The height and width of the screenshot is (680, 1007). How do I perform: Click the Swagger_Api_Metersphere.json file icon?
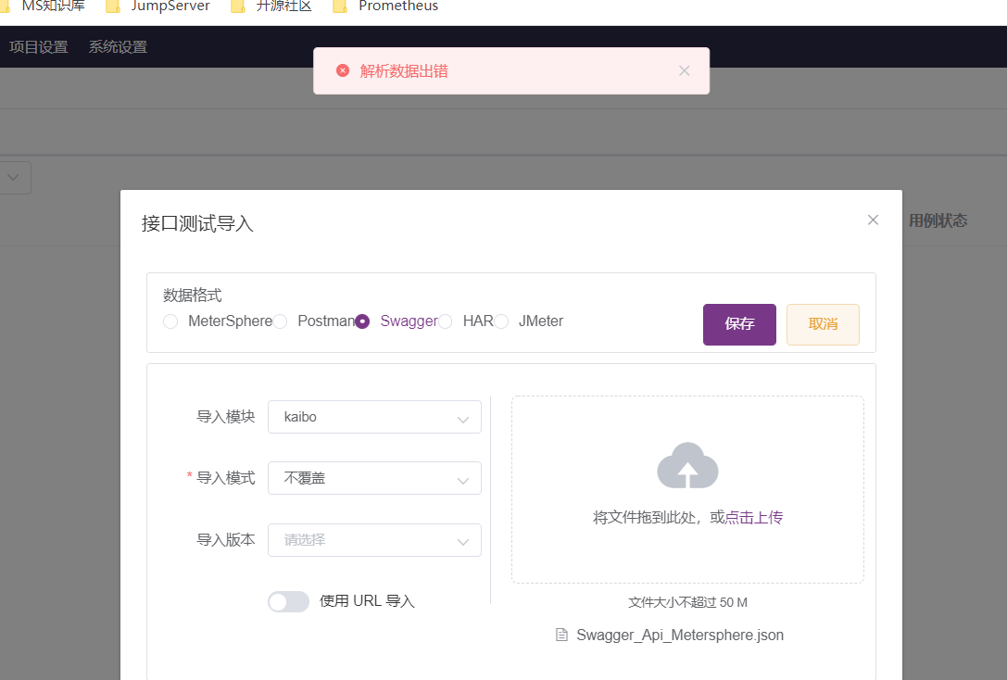pyautogui.click(x=562, y=635)
